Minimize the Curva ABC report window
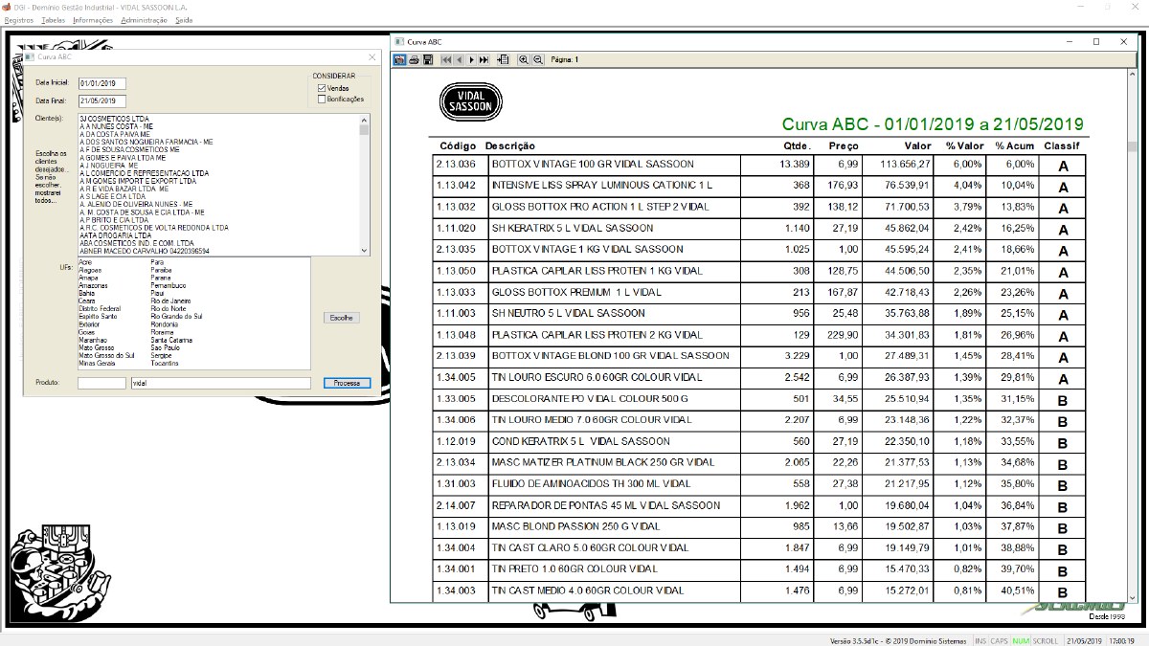This screenshot has height=646, width=1149. pyautogui.click(x=1069, y=42)
